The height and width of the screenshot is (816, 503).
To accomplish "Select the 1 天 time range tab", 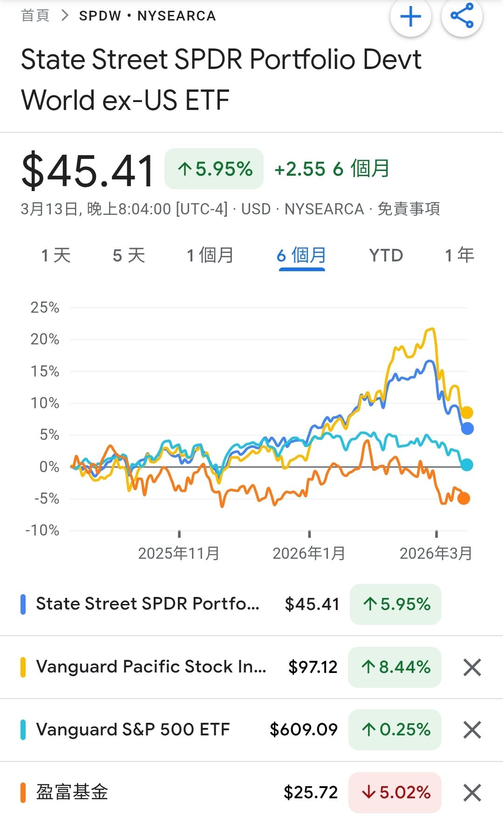I will point(56,255).
